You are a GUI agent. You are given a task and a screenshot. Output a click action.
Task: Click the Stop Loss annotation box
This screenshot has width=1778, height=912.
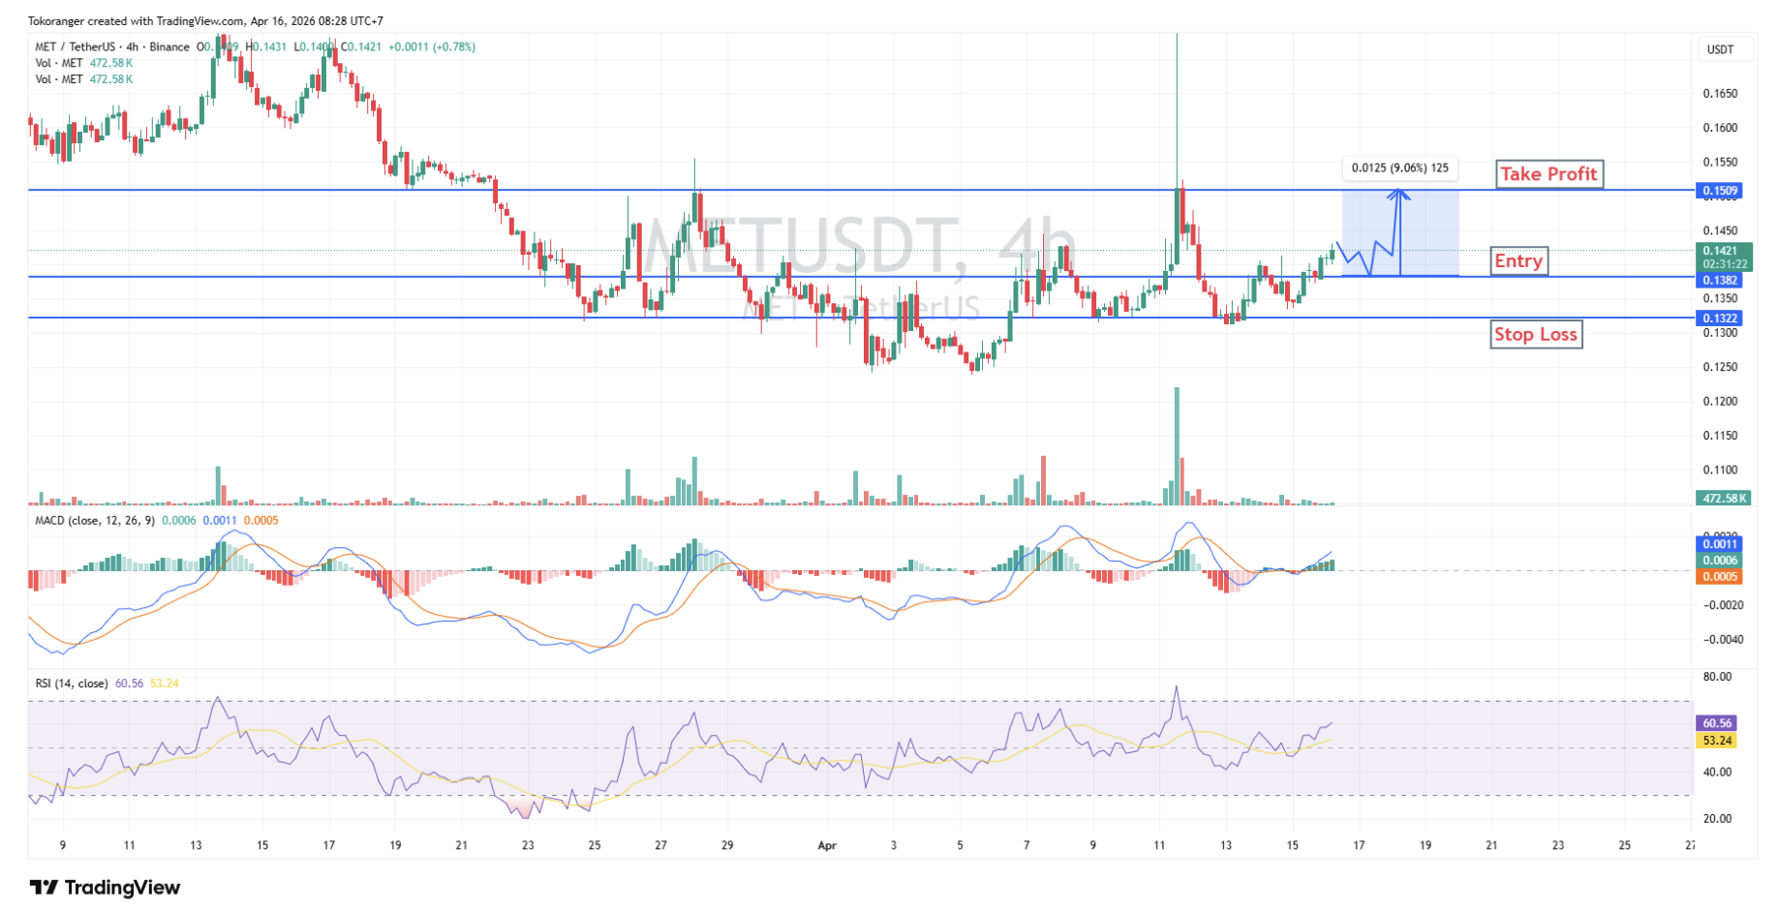click(1535, 335)
